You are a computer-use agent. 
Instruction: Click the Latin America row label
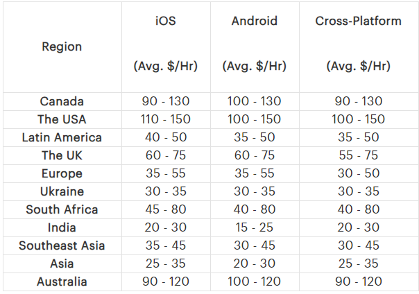pyautogui.click(x=62, y=137)
